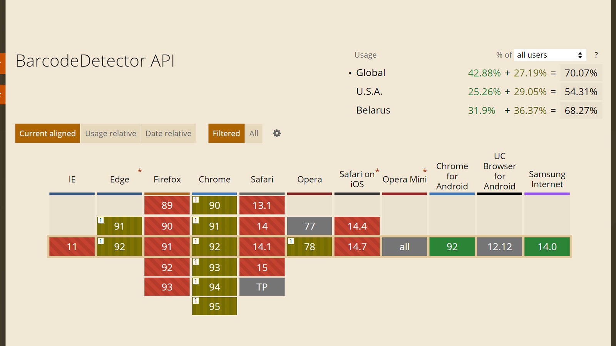Click the Chrome column header
The height and width of the screenshot is (346, 616).
point(214,179)
